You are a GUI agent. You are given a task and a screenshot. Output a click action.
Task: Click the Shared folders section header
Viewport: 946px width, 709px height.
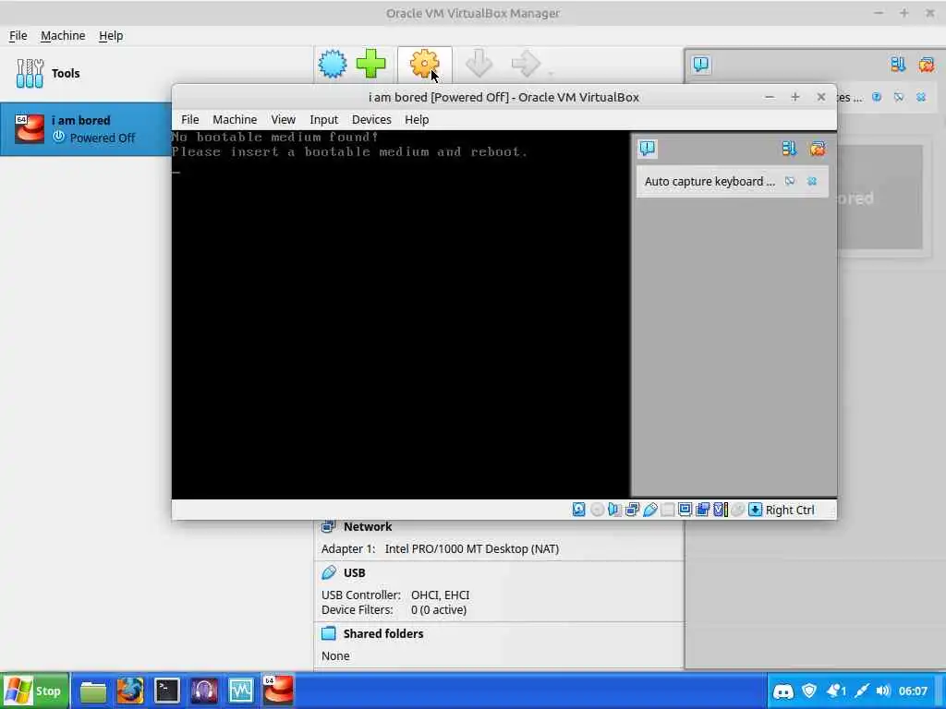(383, 633)
